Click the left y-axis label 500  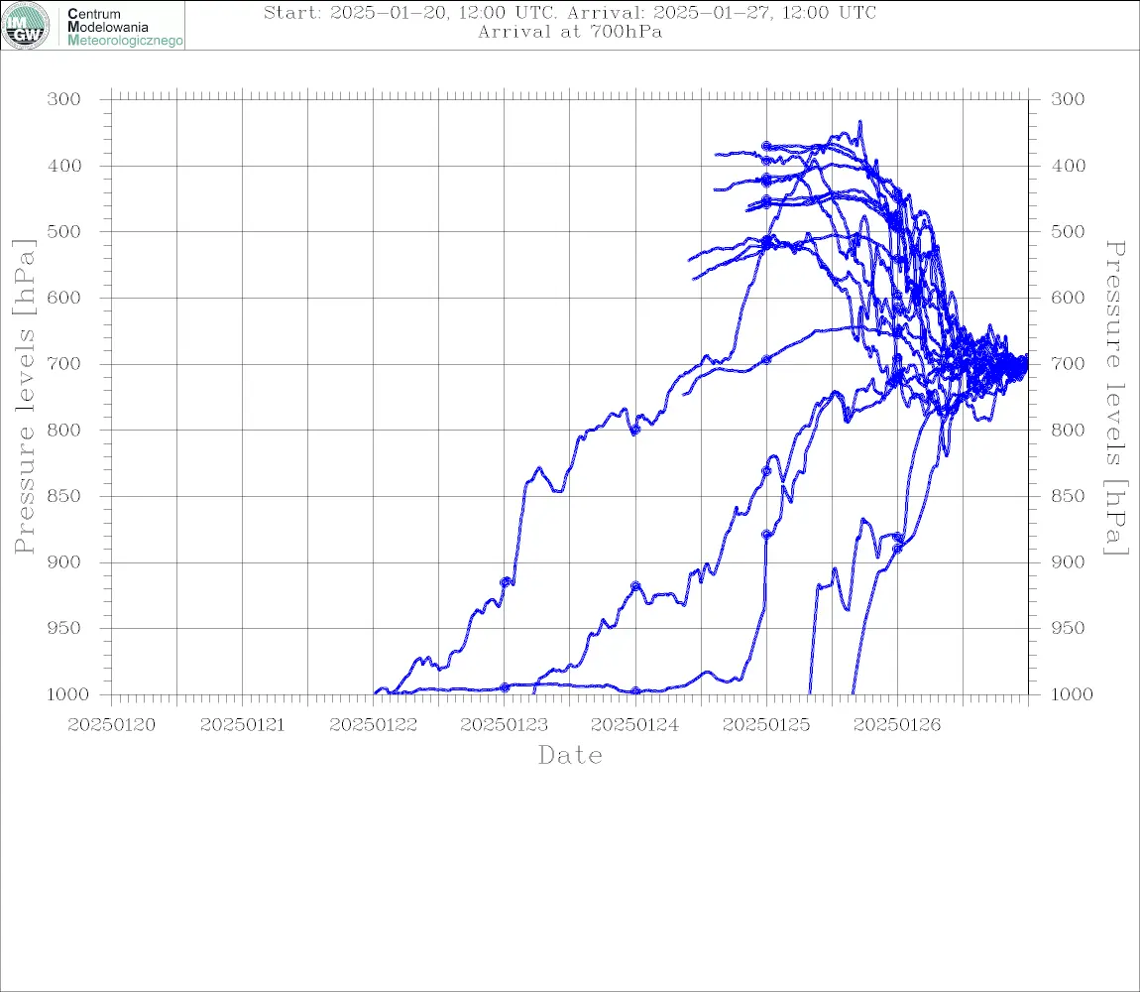pos(64,231)
